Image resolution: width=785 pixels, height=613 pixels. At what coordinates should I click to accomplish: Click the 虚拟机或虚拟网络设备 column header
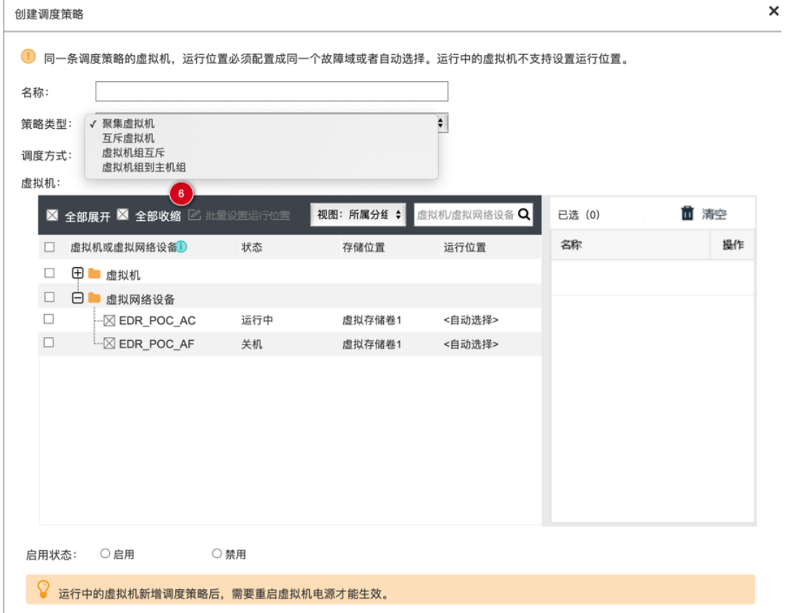[x=123, y=248]
